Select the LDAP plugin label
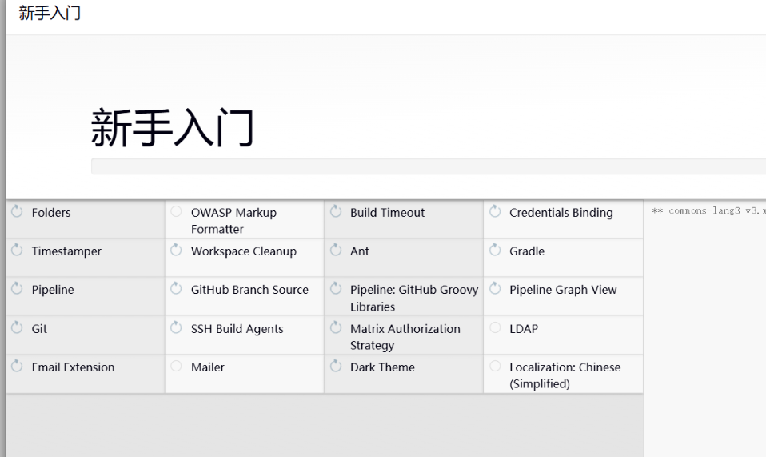The height and width of the screenshot is (457, 766). [524, 329]
